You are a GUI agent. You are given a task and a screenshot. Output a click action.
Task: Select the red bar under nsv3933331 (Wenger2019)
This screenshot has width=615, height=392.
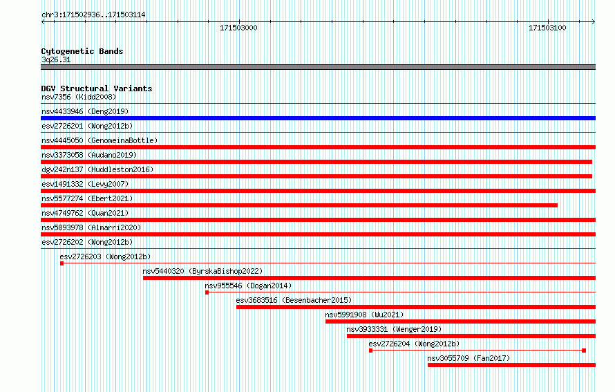(x=471, y=336)
